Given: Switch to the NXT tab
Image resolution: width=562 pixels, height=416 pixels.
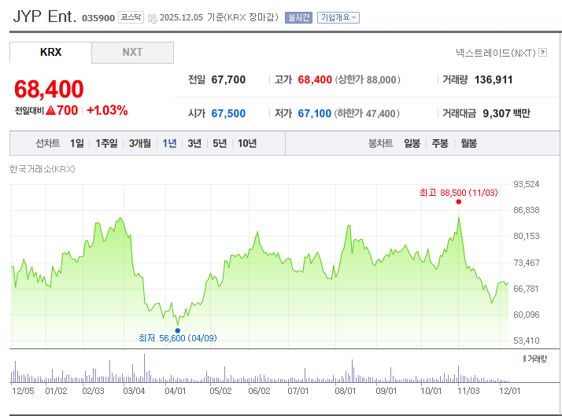Looking at the screenshot, I should pos(132,52).
